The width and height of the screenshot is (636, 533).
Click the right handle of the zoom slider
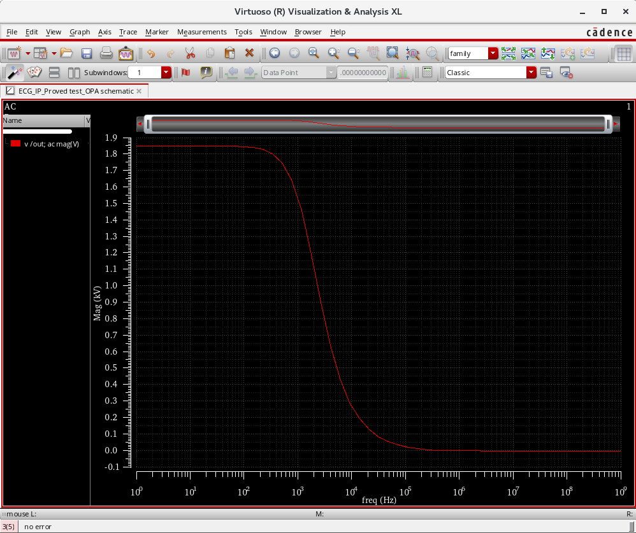(x=609, y=124)
